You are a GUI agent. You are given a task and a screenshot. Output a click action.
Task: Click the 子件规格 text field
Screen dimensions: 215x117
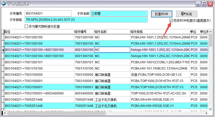click(x=86, y=20)
